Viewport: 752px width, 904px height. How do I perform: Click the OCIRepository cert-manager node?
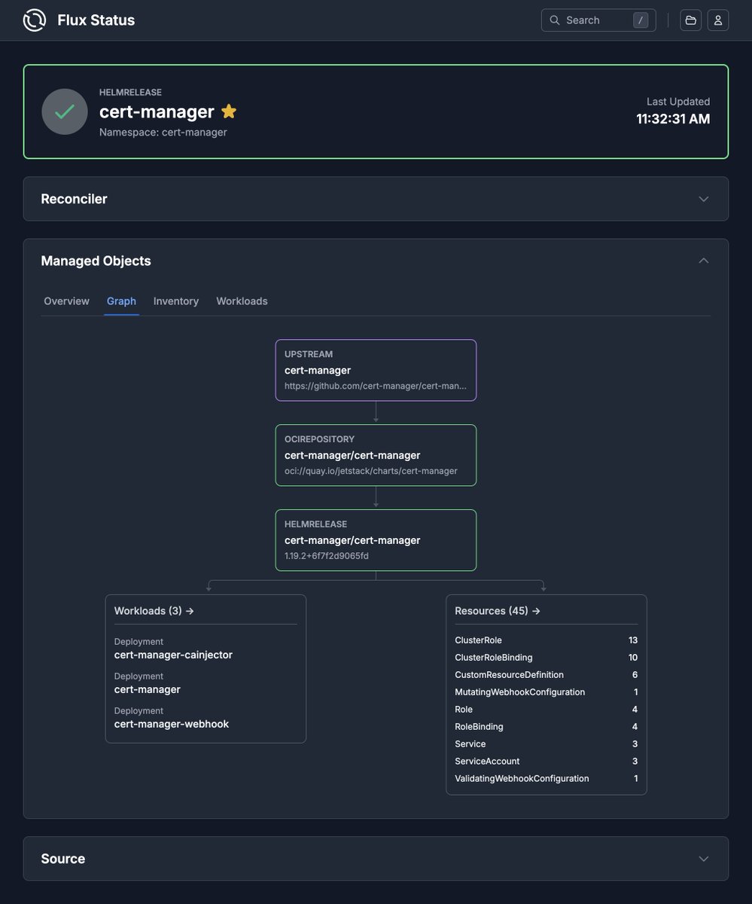[x=376, y=455]
